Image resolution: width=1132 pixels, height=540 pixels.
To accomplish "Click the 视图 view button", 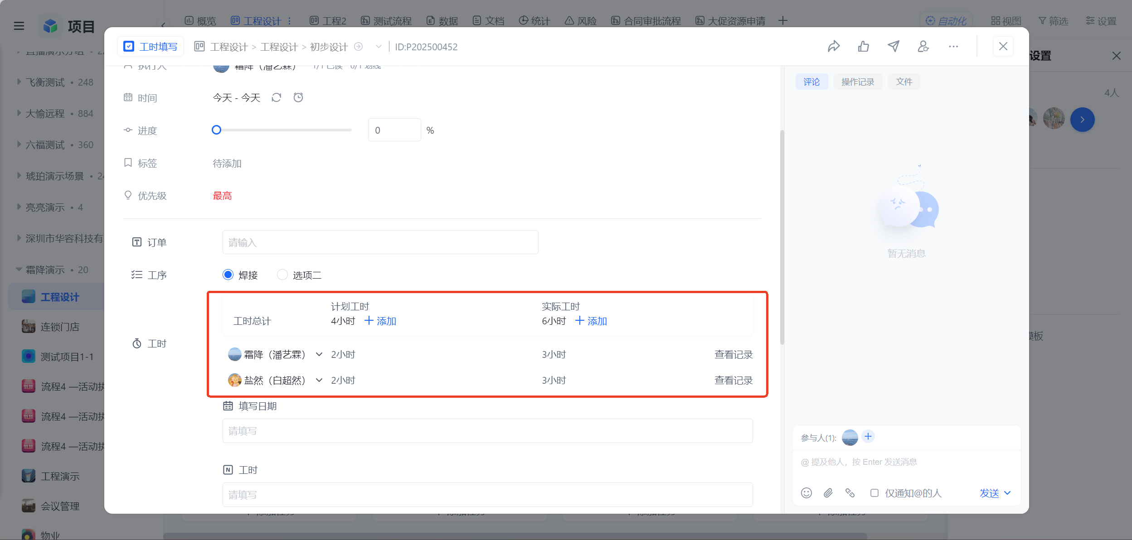I will coord(1006,21).
